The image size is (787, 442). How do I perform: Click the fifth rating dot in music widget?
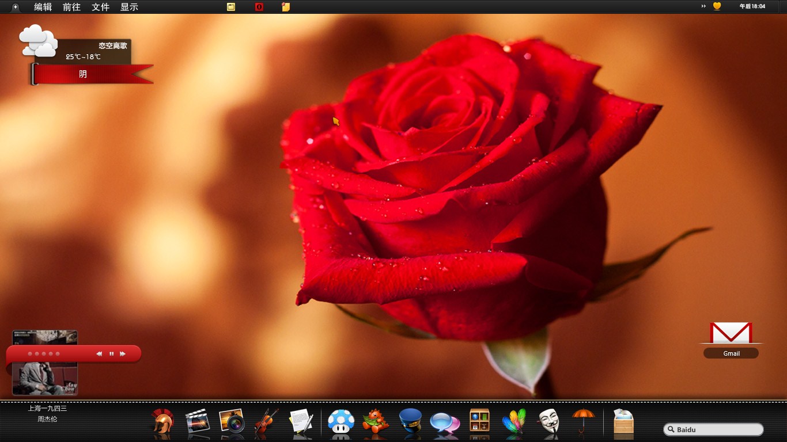[x=58, y=354]
